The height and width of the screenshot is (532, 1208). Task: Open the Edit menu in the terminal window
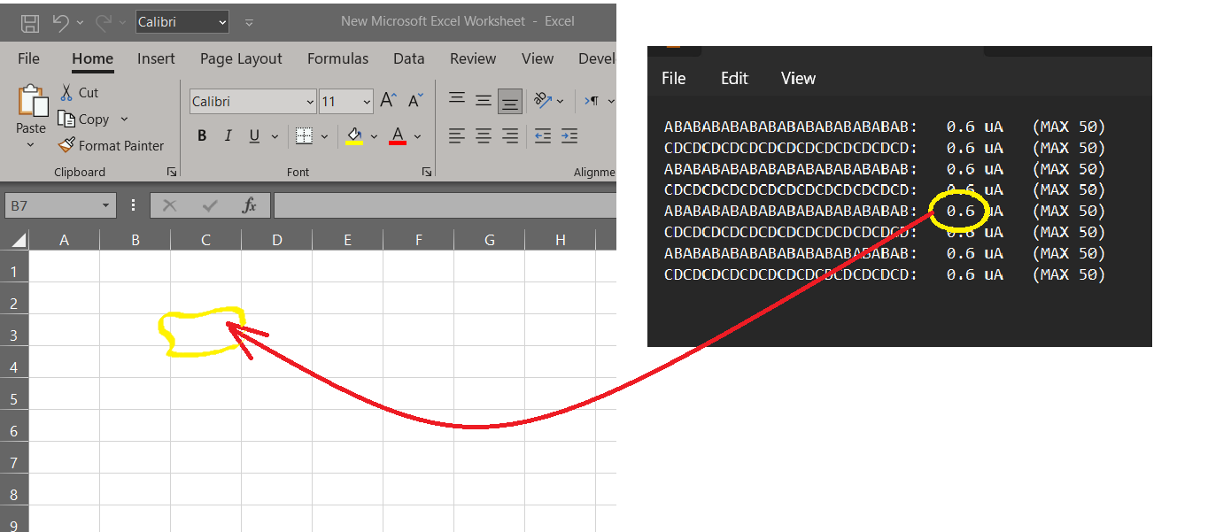coord(733,78)
